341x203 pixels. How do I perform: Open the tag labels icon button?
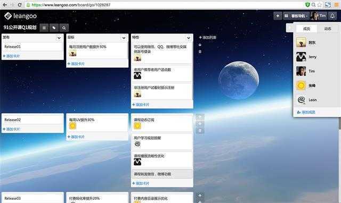point(54,28)
